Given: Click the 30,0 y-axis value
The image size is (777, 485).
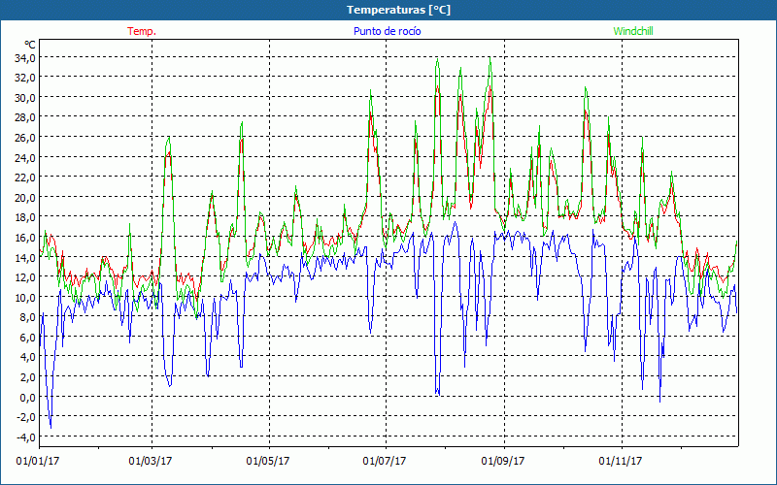Looking at the screenshot, I should click(26, 98).
